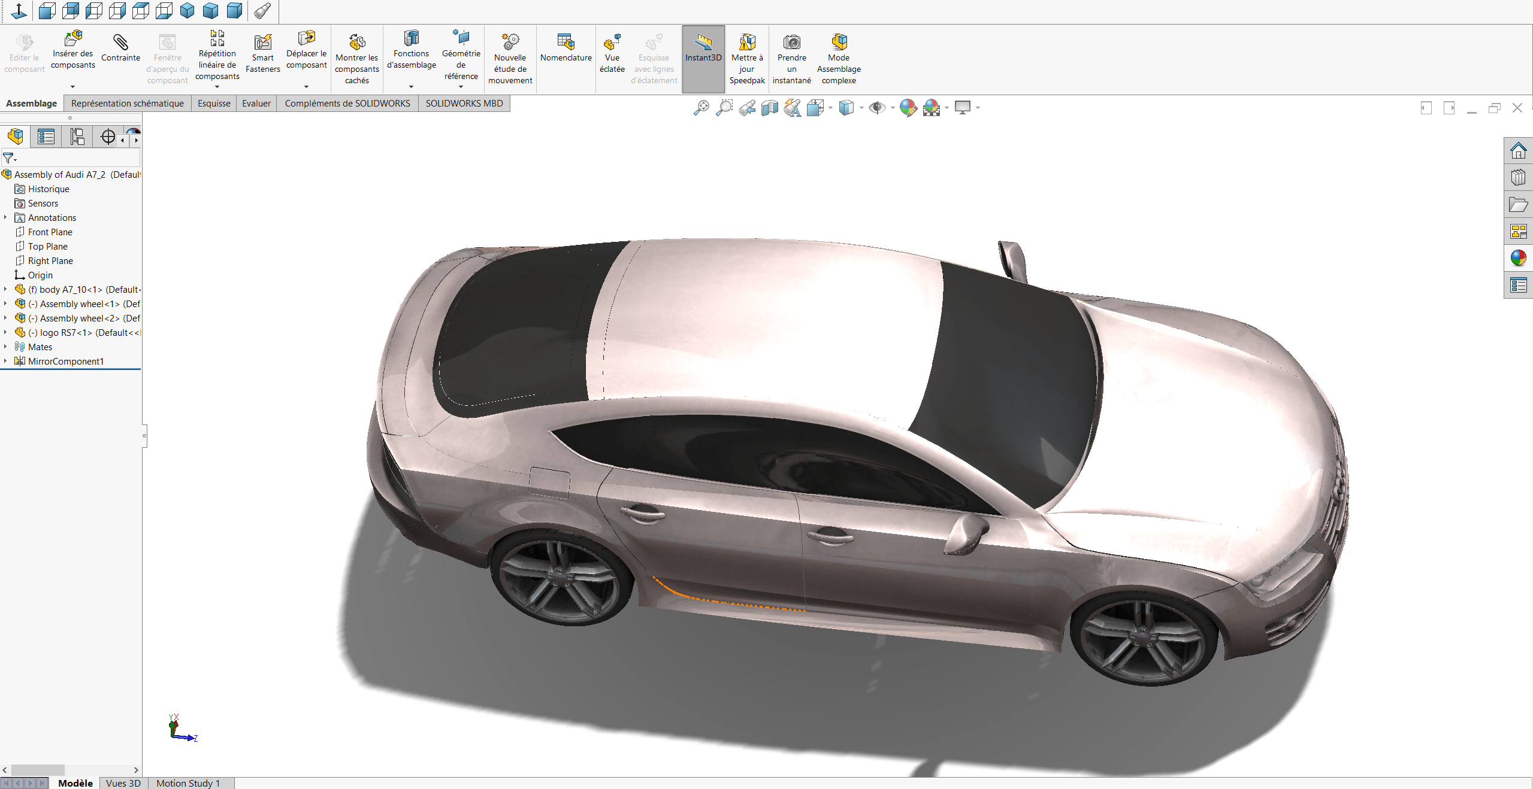Open SOLIDWORKS Resources home task pane
This screenshot has width=1533, height=789.
tap(1518, 151)
